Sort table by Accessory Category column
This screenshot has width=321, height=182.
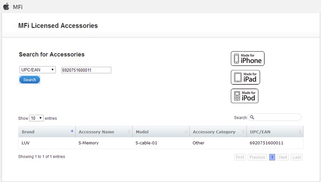pos(217,132)
